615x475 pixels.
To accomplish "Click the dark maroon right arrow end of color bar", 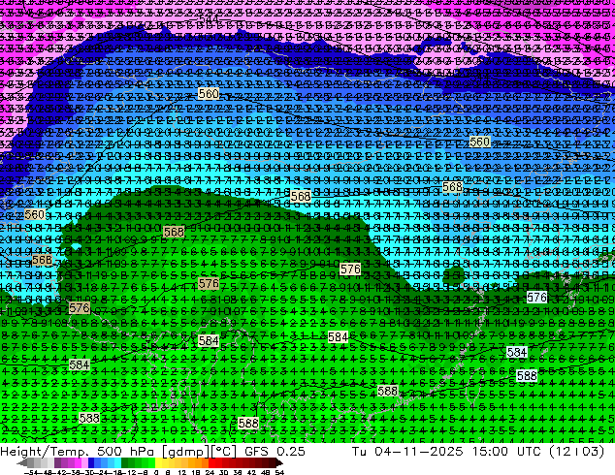I will (279, 462).
